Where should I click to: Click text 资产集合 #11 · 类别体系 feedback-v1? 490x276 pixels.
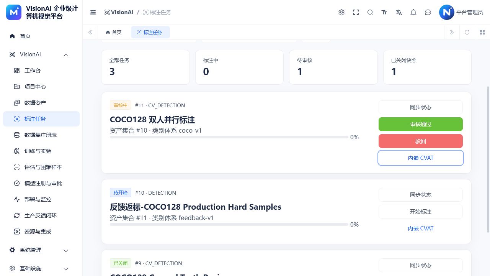(162, 218)
